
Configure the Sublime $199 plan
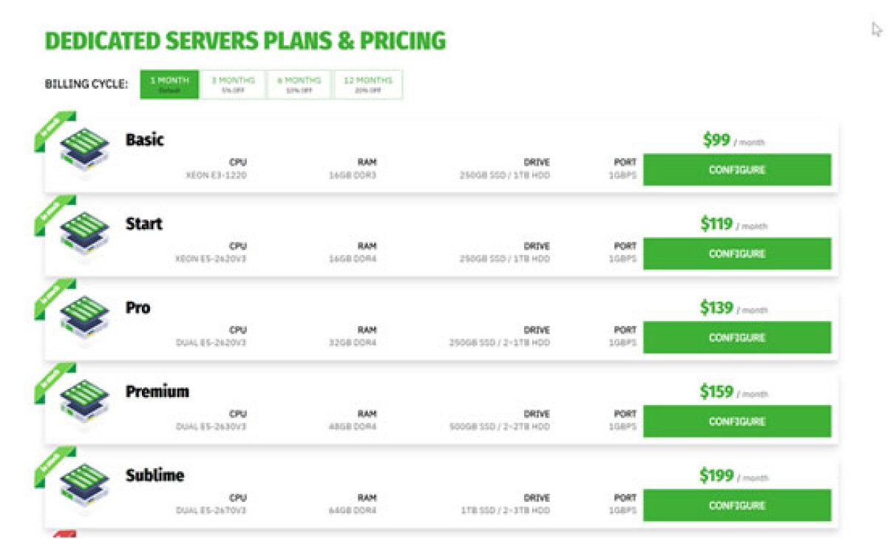(x=737, y=506)
